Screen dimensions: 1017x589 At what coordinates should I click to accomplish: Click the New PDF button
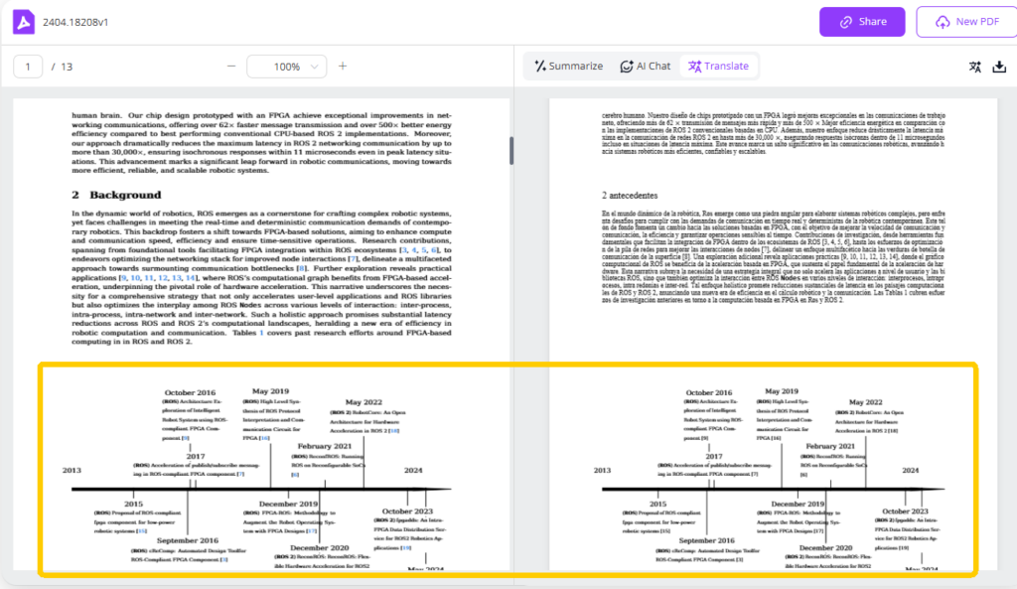click(x=965, y=21)
